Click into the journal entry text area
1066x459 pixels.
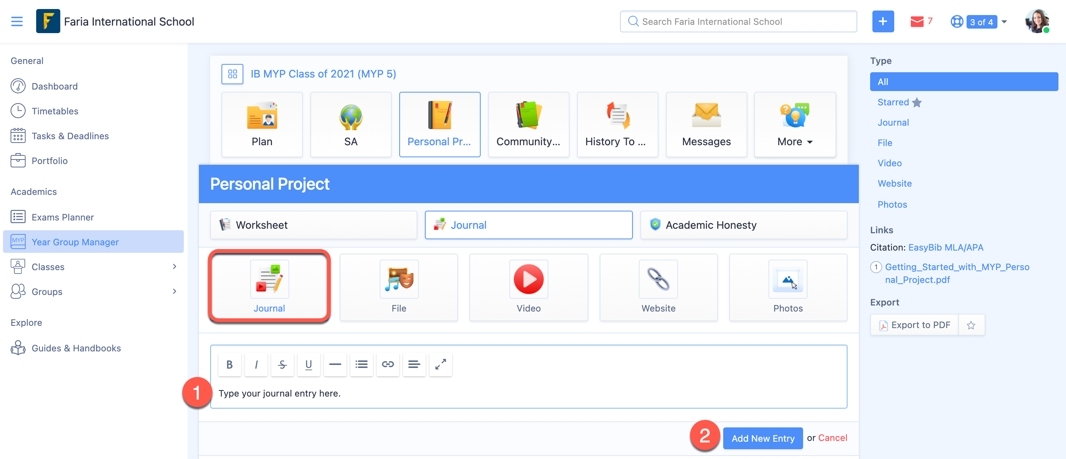[x=528, y=393]
